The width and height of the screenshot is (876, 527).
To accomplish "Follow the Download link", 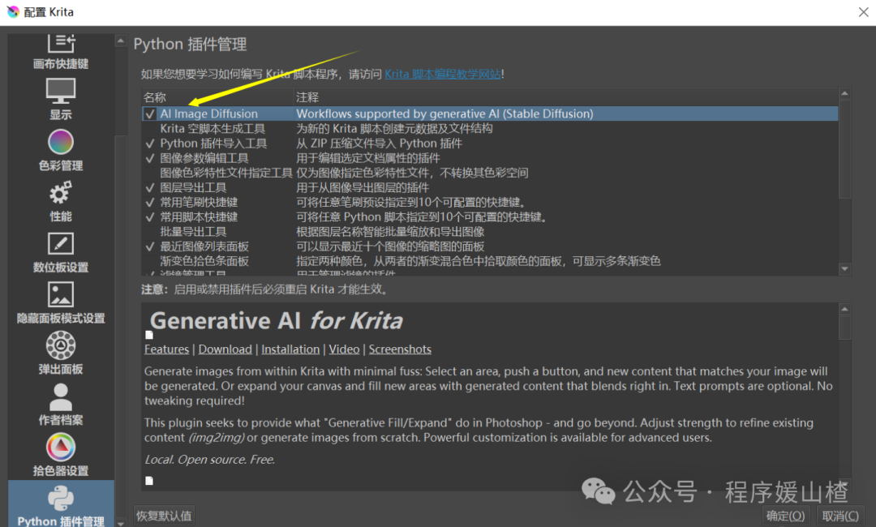I will (225, 349).
